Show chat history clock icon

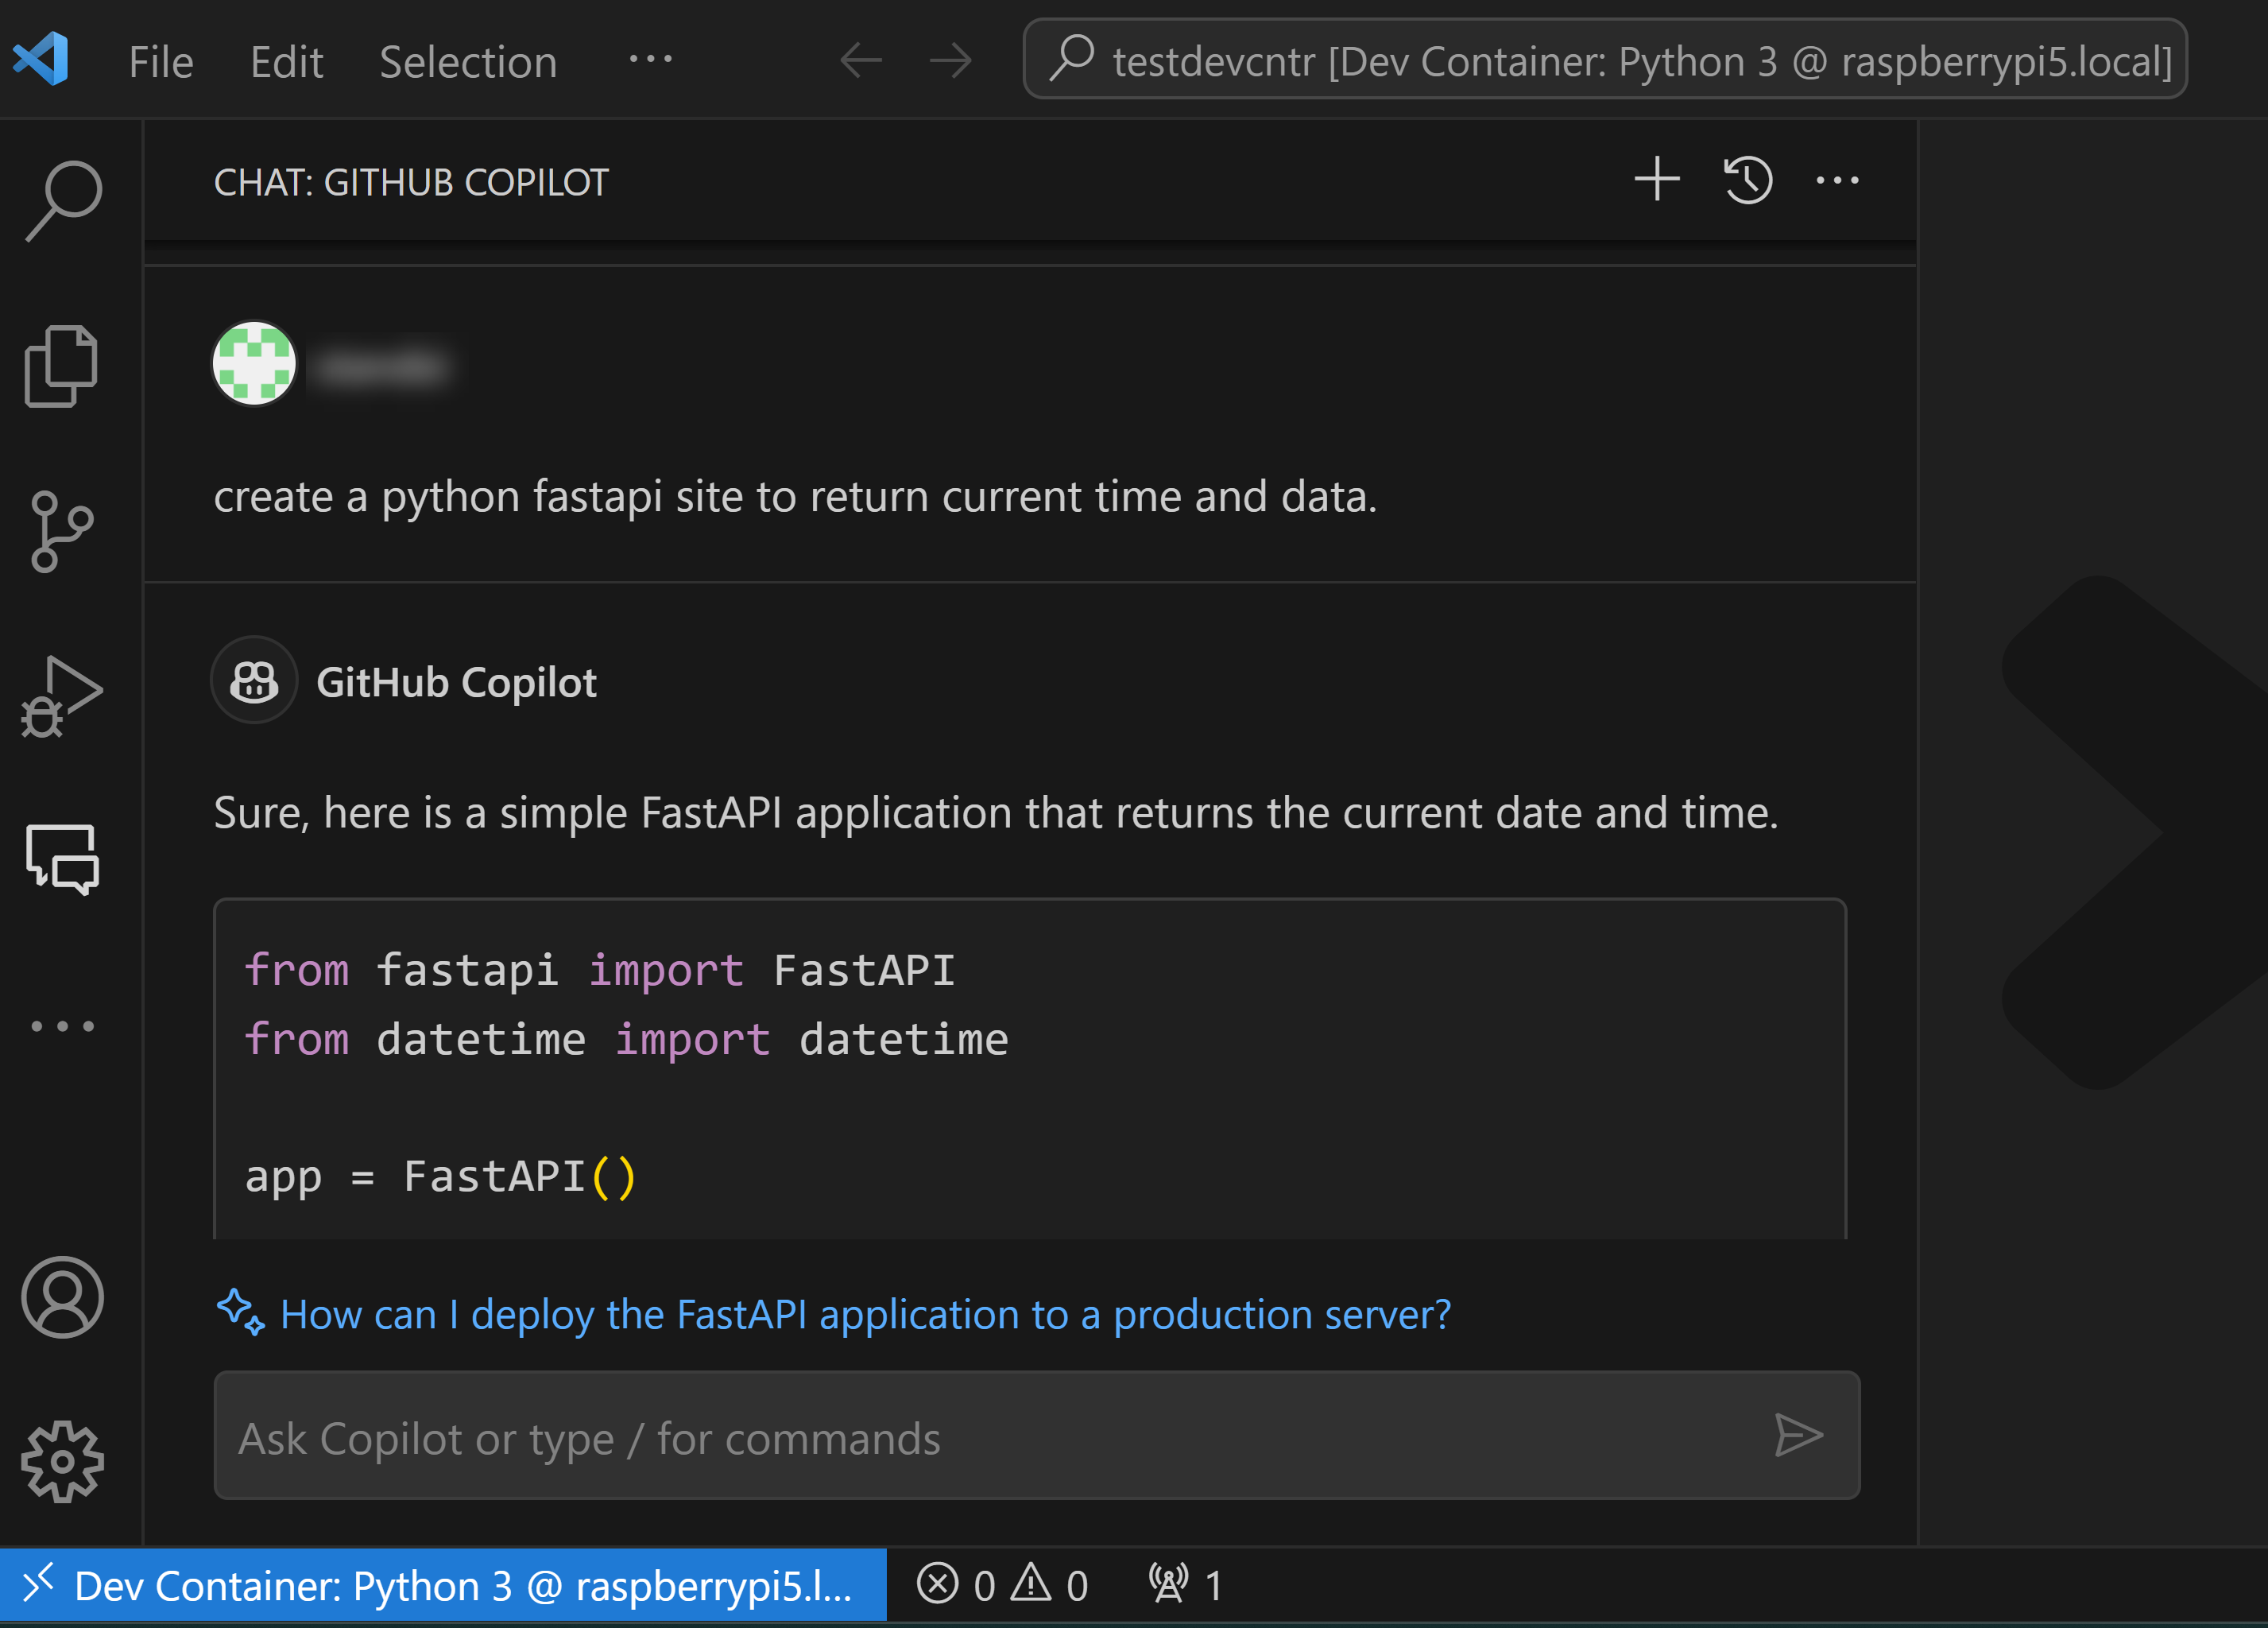(1748, 180)
